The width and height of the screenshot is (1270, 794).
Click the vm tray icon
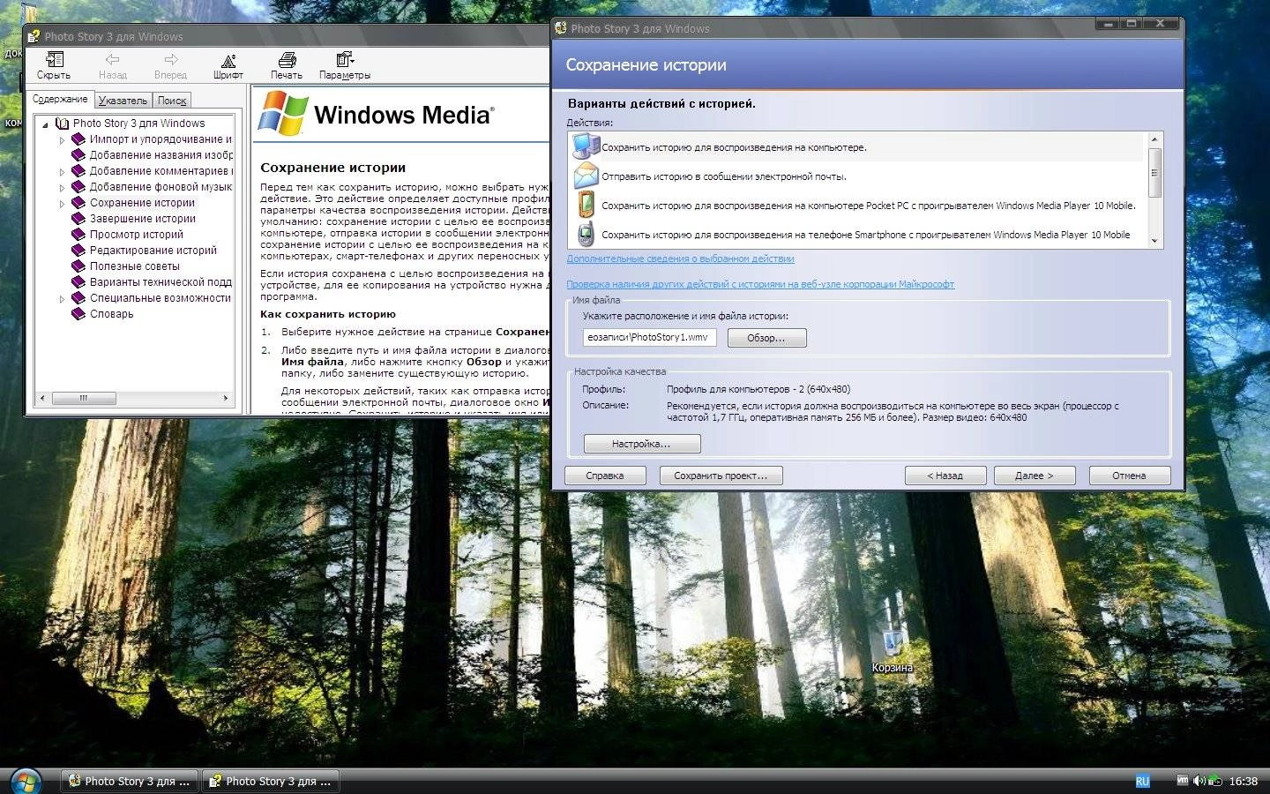1183,781
